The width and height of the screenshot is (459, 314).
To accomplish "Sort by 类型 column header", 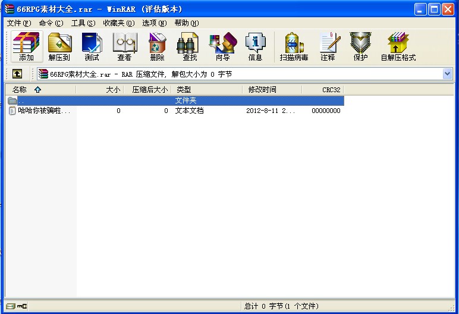I will pyautogui.click(x=207, y=90).
